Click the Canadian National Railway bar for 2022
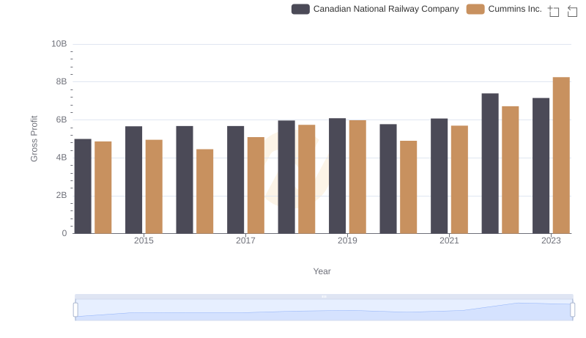 pos(490,164)
